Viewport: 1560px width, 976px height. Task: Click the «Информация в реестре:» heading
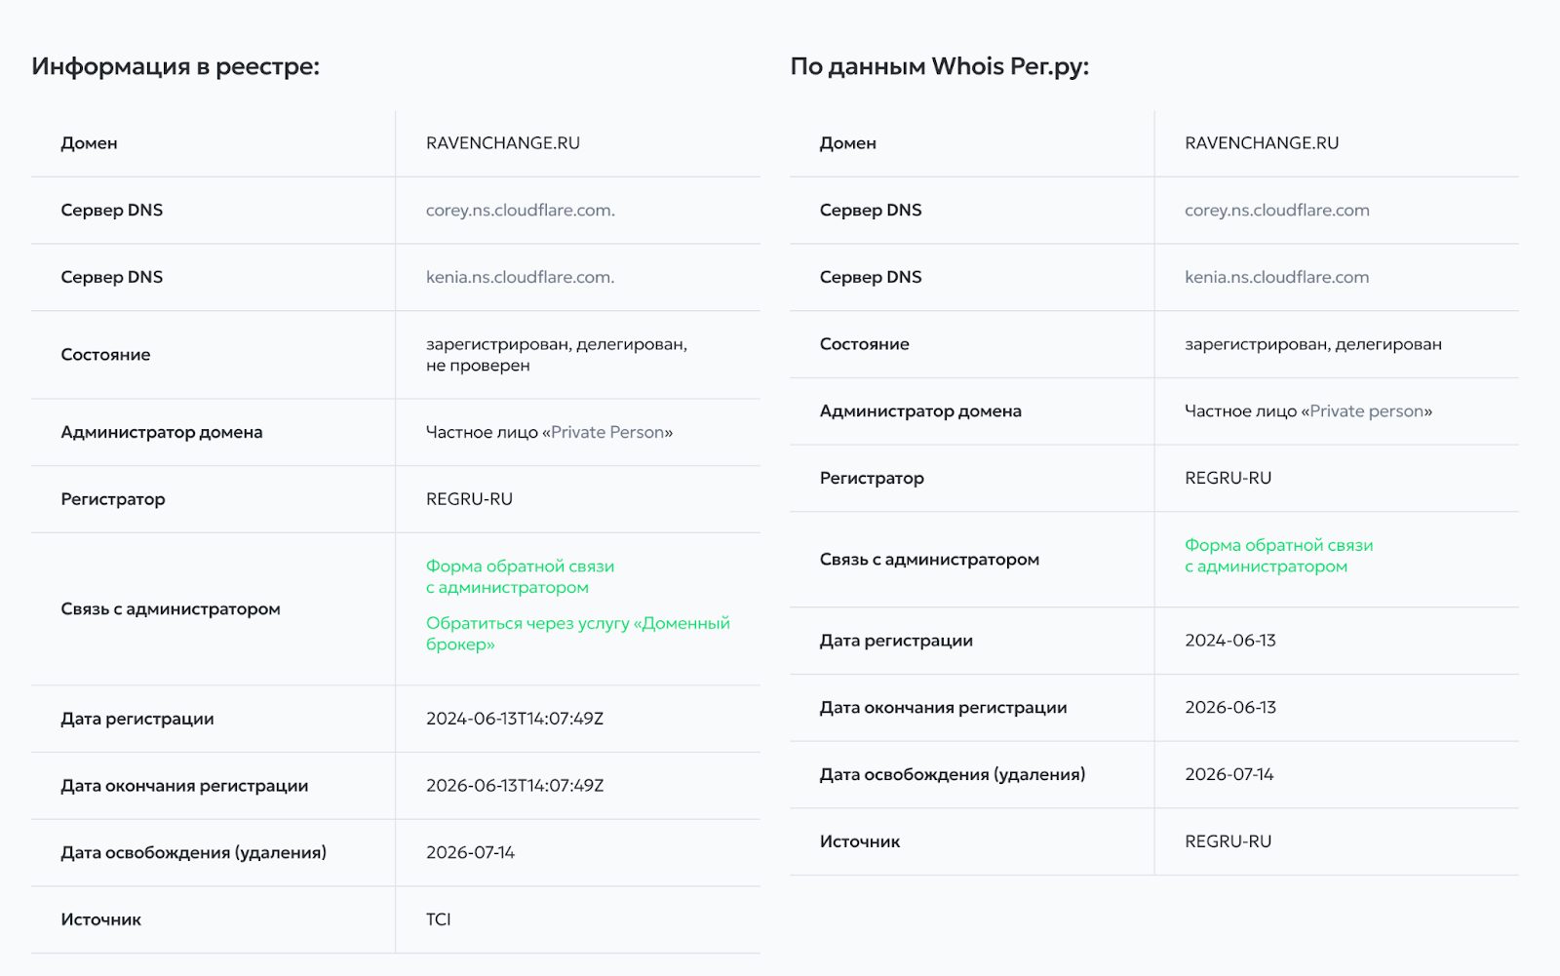pos(175,66)
